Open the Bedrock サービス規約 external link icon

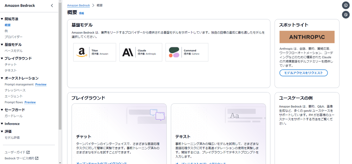point(37,158)
